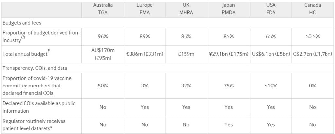Image resolution: width=335 pixels, height=134 pixels.
Task: Click the "Canada HC" column header
Action: [312, 9]
